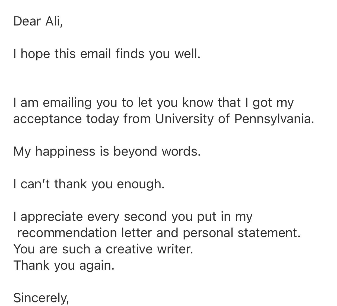Screen dimensions: 337x306
Task: Click the word "creative"
Action: 129,249
